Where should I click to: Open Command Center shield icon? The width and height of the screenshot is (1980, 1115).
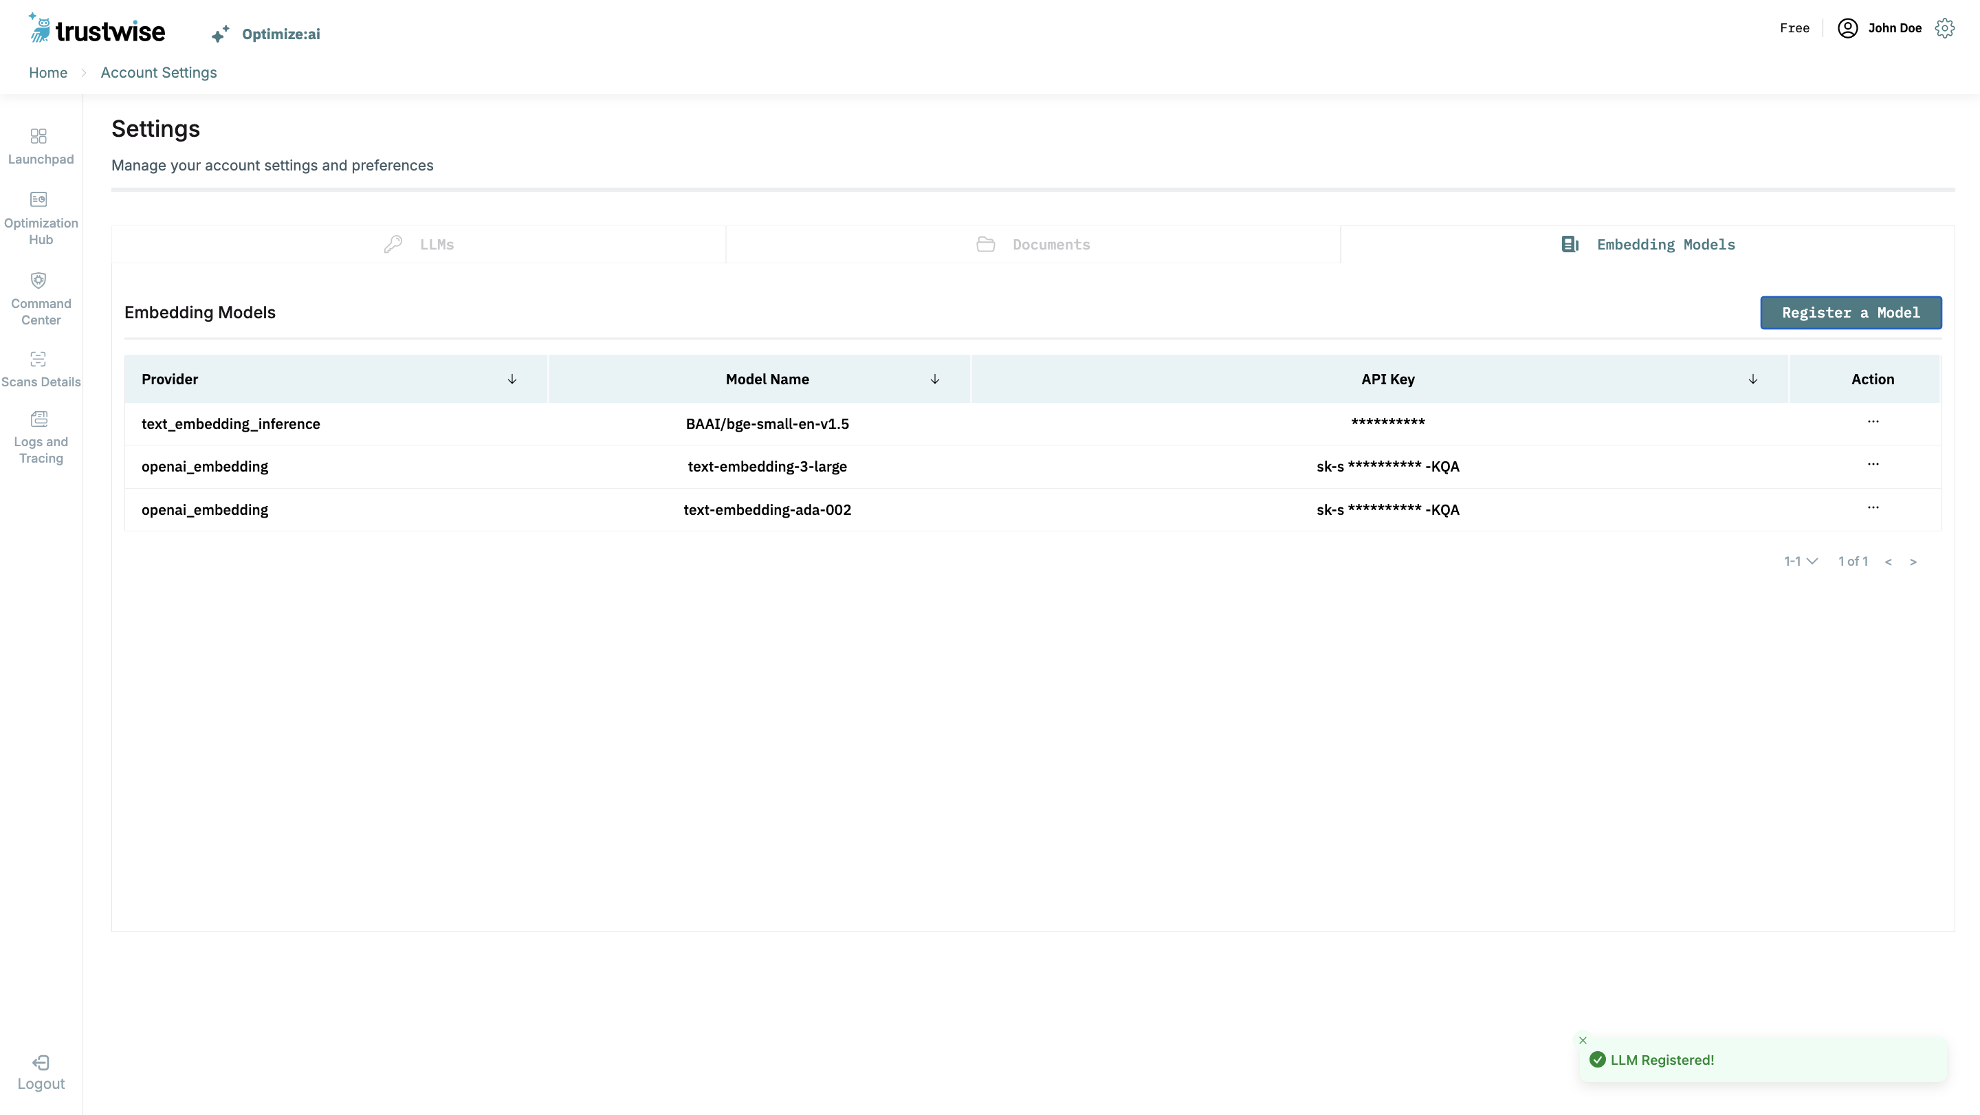(x=38, y=280)
